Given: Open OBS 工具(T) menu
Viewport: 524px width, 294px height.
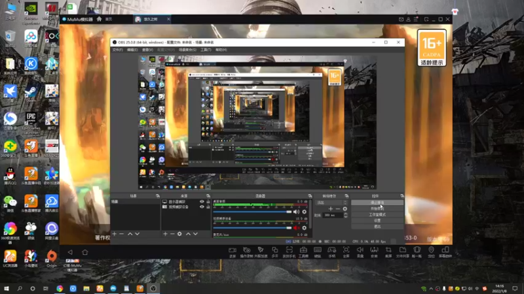Looking at the screenshot, I should pos(206,50).
